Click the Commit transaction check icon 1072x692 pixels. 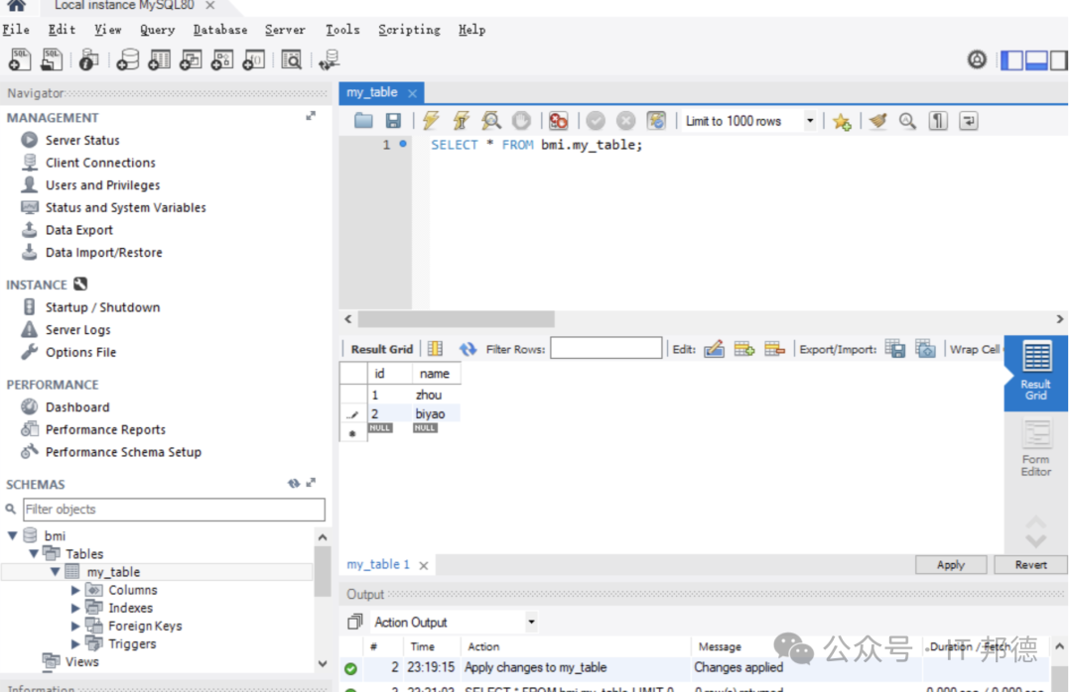(596, 121)
